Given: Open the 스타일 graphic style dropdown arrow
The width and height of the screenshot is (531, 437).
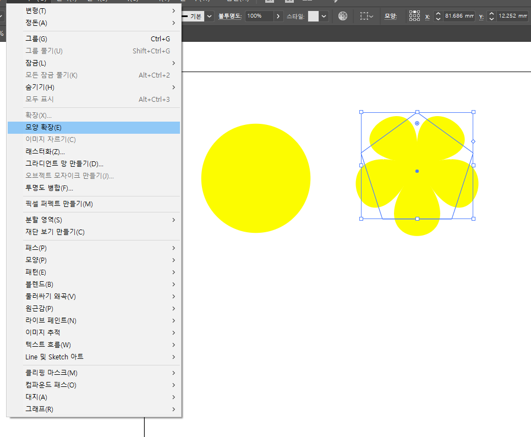Looking at the screenshot, I should click(324, 16).
